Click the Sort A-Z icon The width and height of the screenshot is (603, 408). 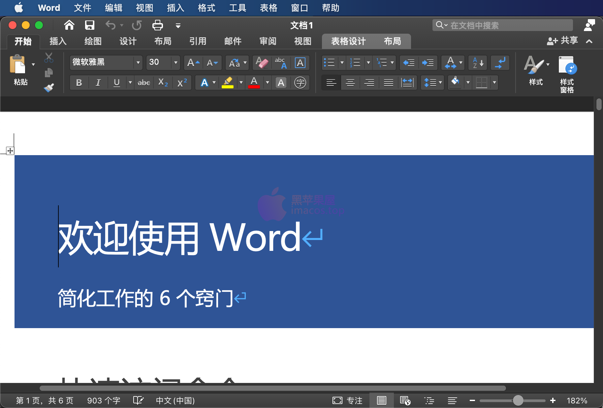click(478, 62)
